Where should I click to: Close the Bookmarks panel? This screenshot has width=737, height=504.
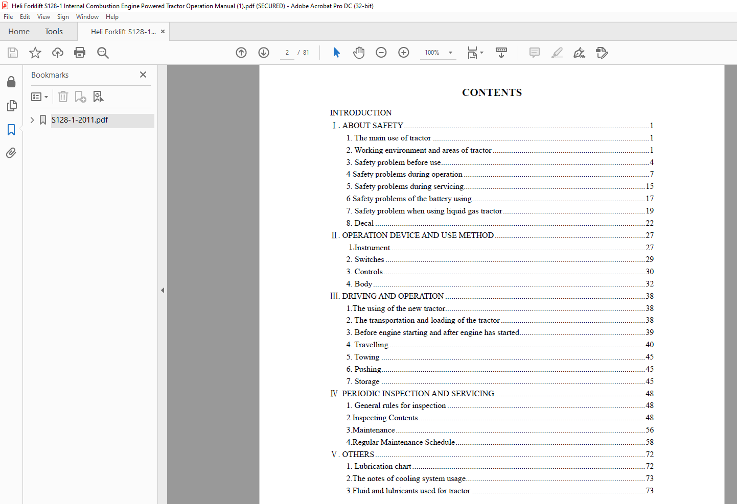click(143, 75)
